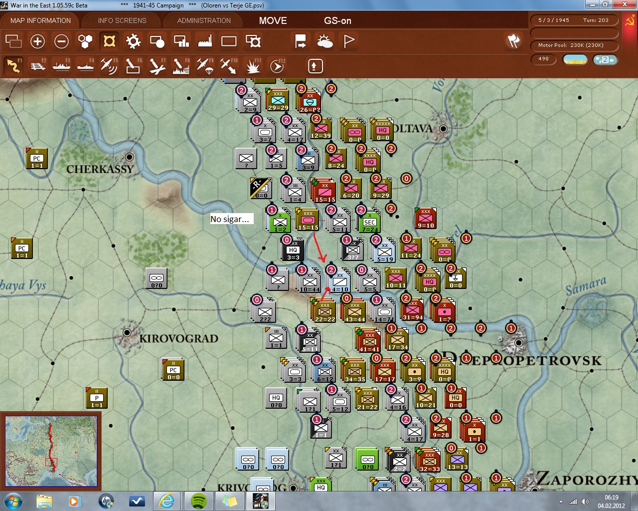Click the plain rectangle outline icon

(229, 41)
